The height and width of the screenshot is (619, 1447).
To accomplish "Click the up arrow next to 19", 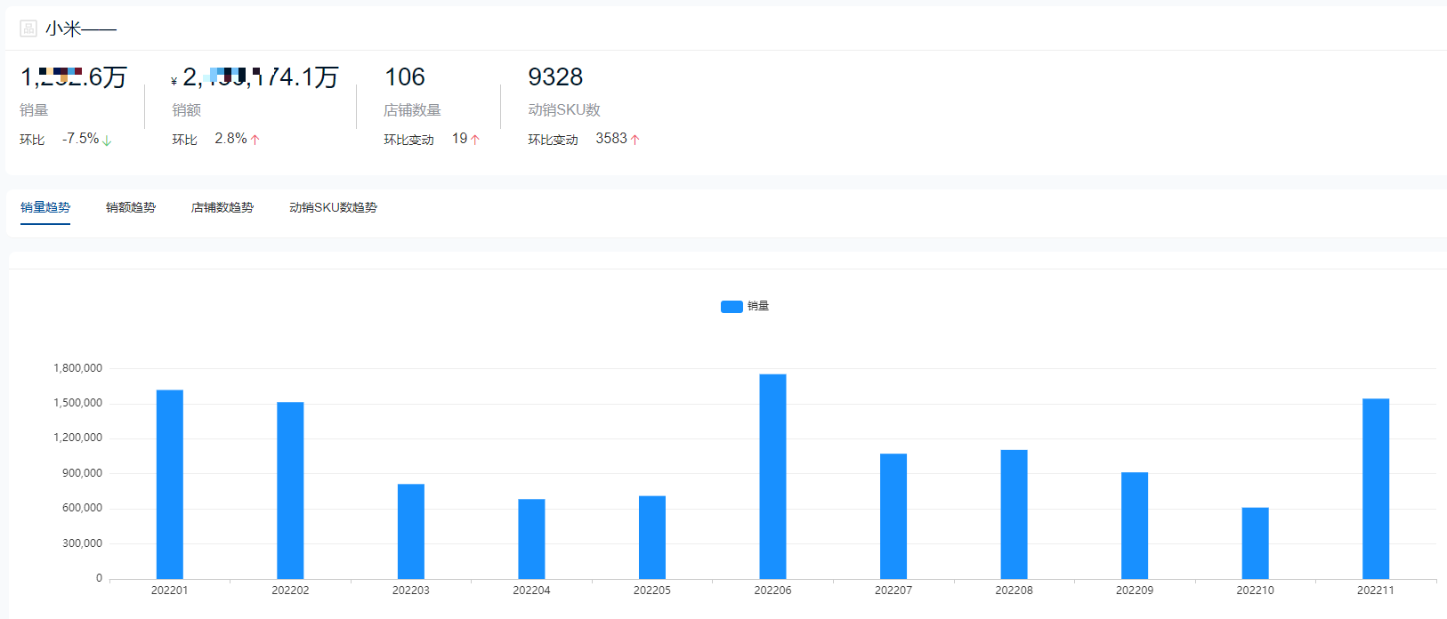I will pos(475,140).
